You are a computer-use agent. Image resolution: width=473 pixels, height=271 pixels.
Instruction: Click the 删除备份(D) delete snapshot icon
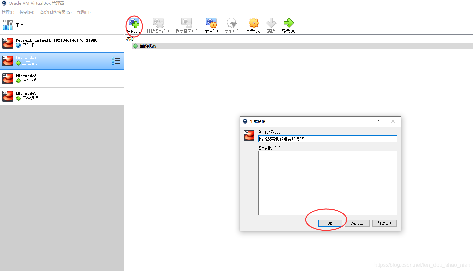tap(158, 23)
